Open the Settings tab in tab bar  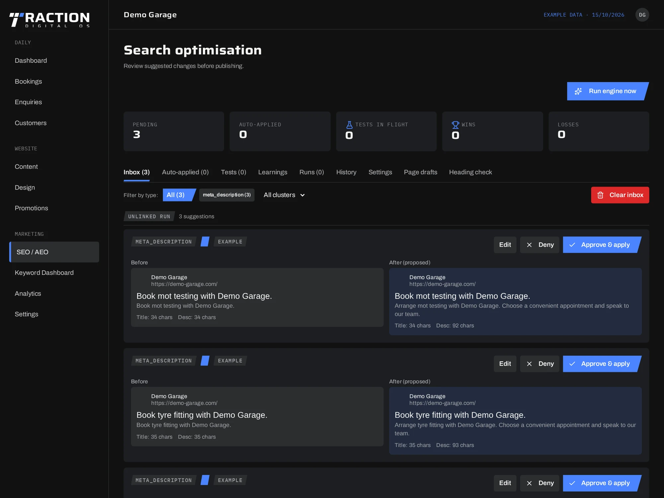(380, 172)
